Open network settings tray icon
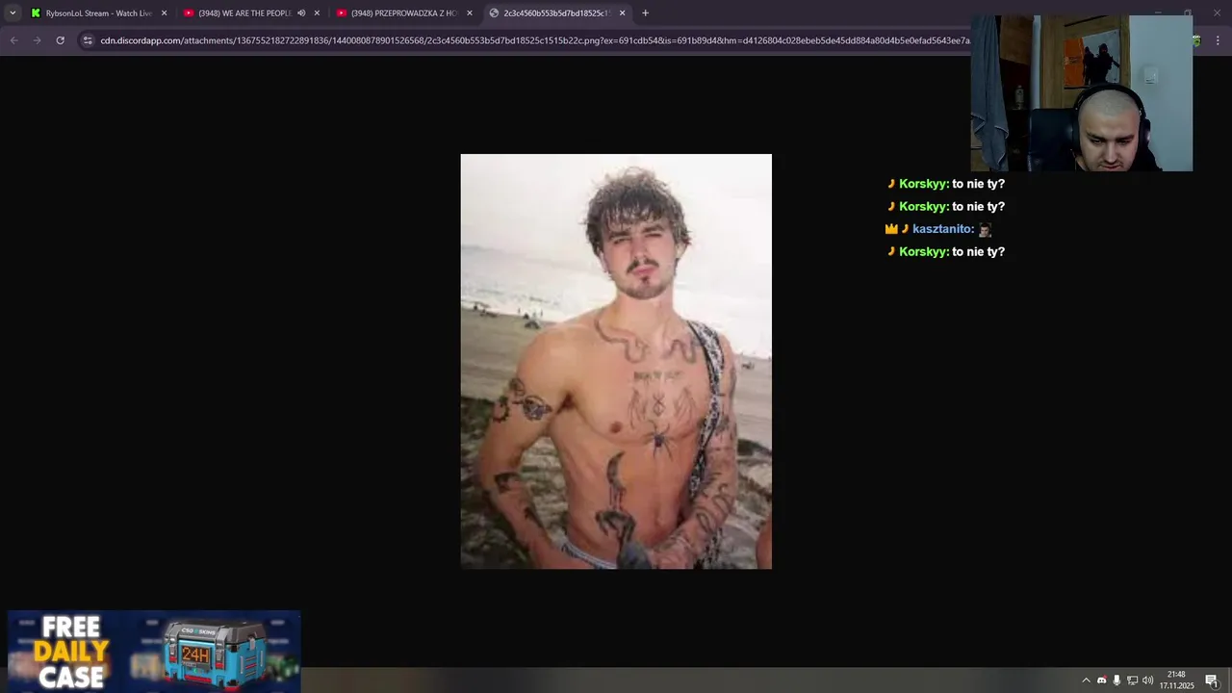This screenshot has width=1232, height=693. [x=1132, y=680]
